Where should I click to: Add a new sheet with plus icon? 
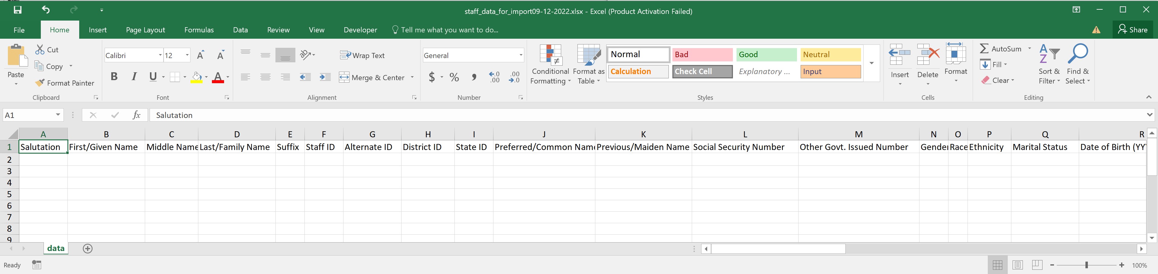[x=88, y=249]
